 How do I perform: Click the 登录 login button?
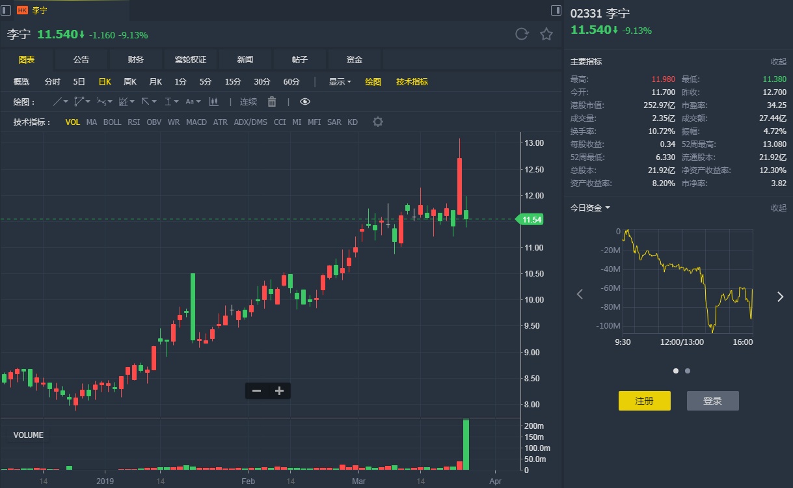coord(713,401)
